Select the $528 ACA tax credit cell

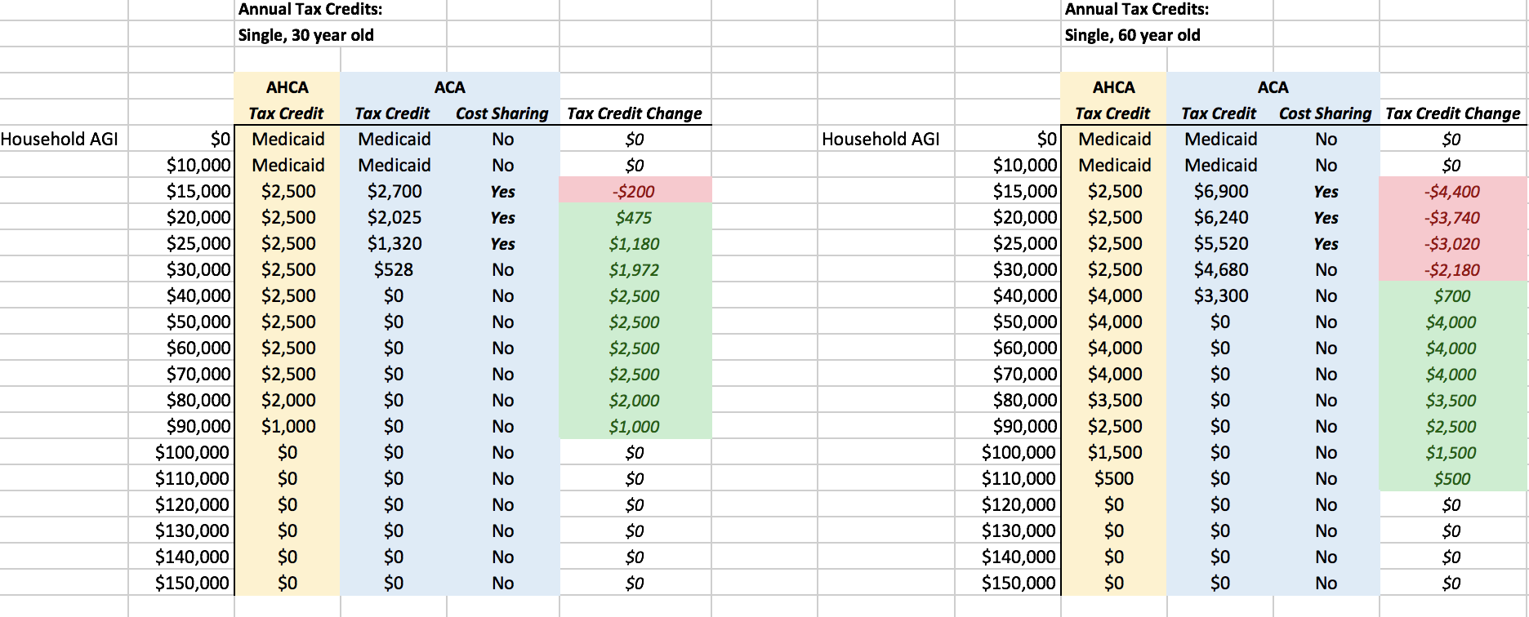point(394,270)
